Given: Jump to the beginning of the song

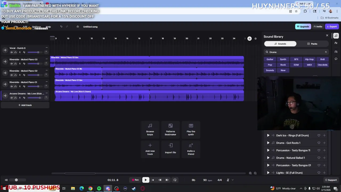Looking at the screenshot, I should (153, 180).
